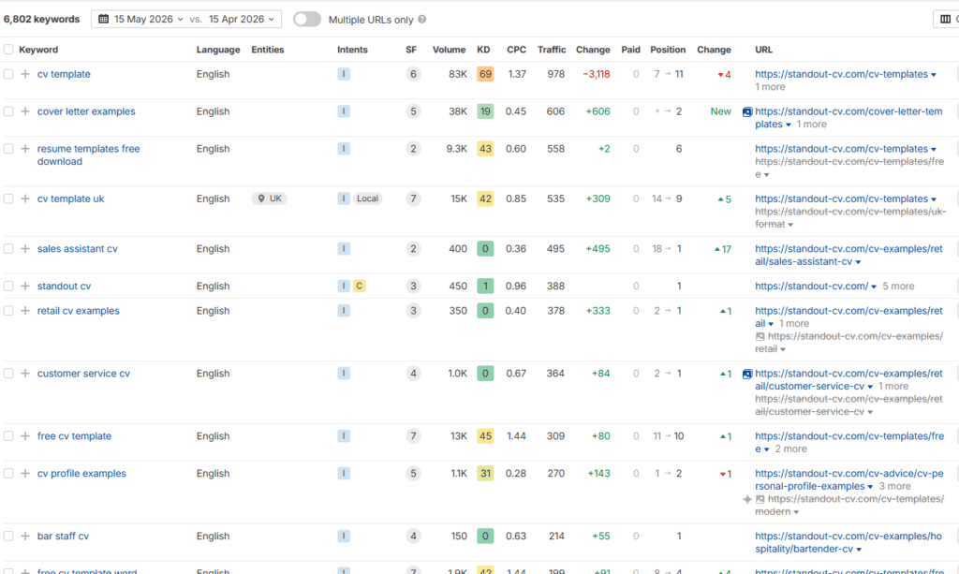Image resolution: width=959 pixels, height=574 pixels.
Task: Click the SERP feature icon by customer-service-cv URL
Action: [x=747, y=374]
